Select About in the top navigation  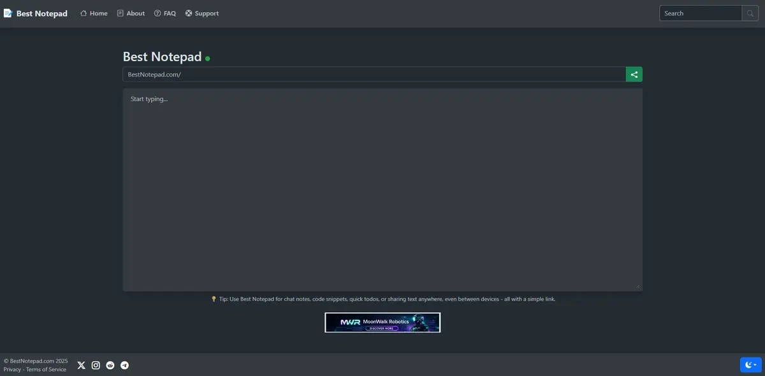(135, 12)
